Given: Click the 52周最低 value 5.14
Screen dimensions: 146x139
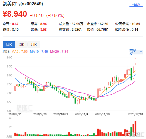Looking at the screenshot, I should point(135,30).
